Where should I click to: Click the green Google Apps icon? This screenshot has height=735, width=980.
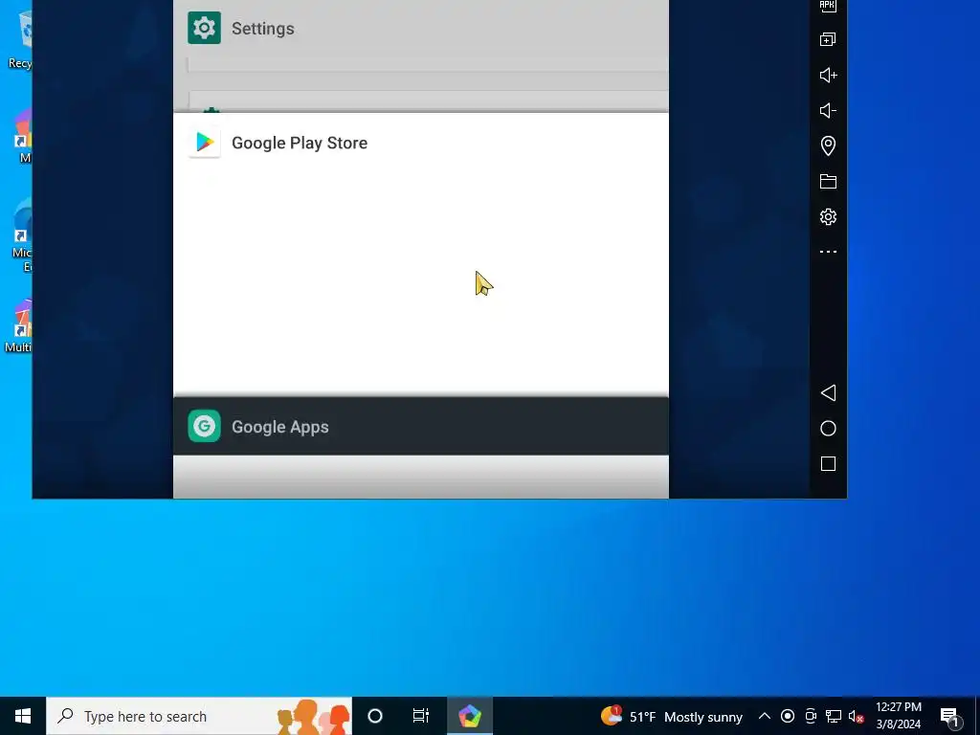click(x=204, y=426)
